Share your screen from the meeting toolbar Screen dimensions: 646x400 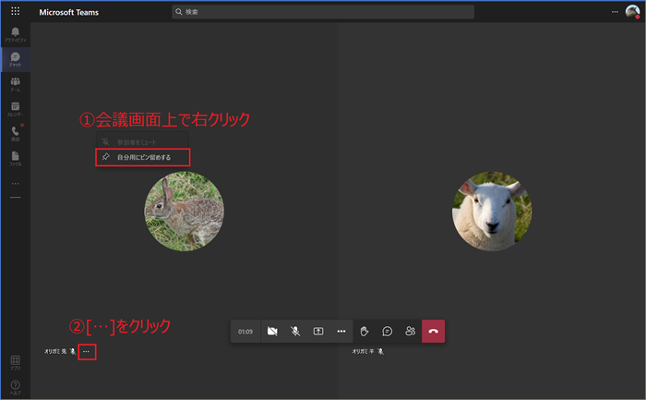click(318, 331)
